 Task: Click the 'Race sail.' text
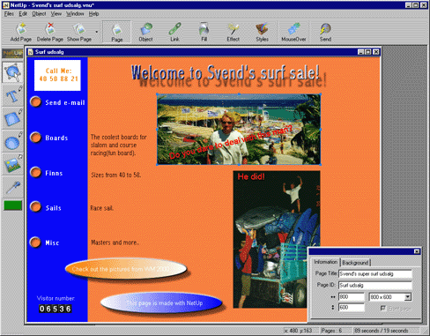point(101,208)
